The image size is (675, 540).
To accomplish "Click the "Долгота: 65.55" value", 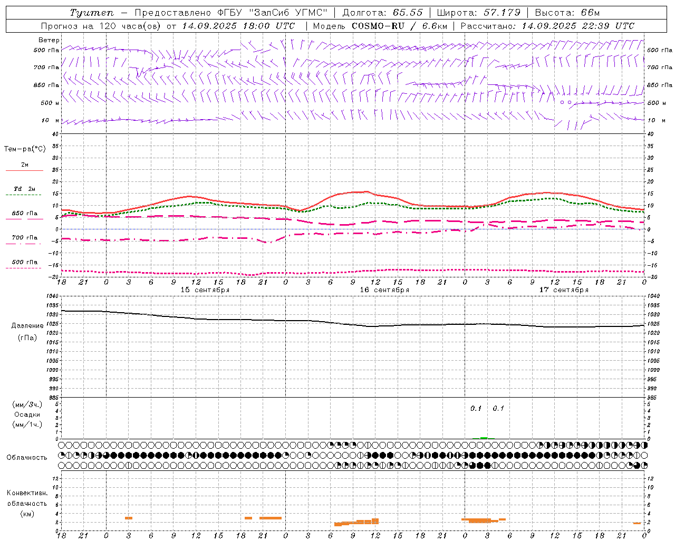I will (383, 13).
